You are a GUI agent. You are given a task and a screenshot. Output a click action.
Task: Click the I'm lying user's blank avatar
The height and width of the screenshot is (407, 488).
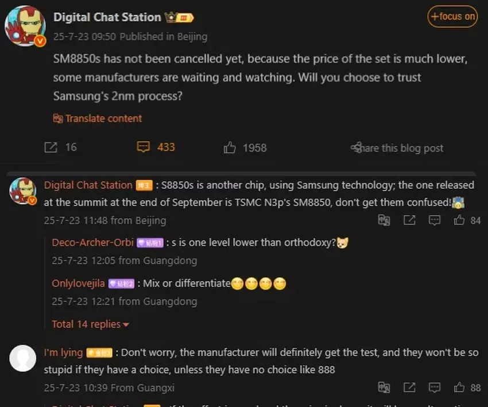point(23,358)
